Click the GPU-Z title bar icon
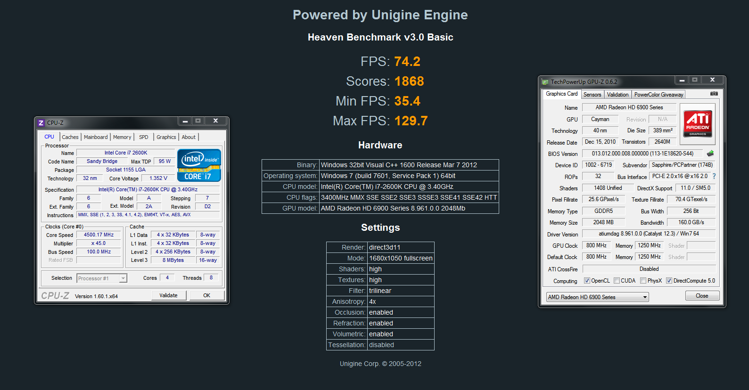Image resolution: width=749 pixels, height=390 pixels. pos(545,82)
